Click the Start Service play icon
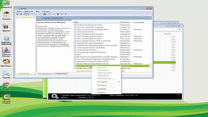Image resolution: width=208 pixels, height=117 pixels. [x=54, y=14]
